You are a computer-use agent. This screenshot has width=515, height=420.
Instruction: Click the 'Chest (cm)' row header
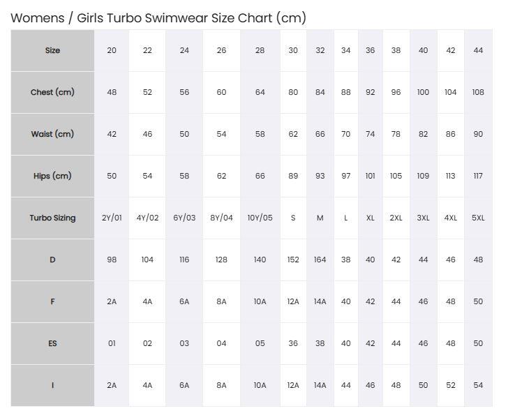[52, 92]
